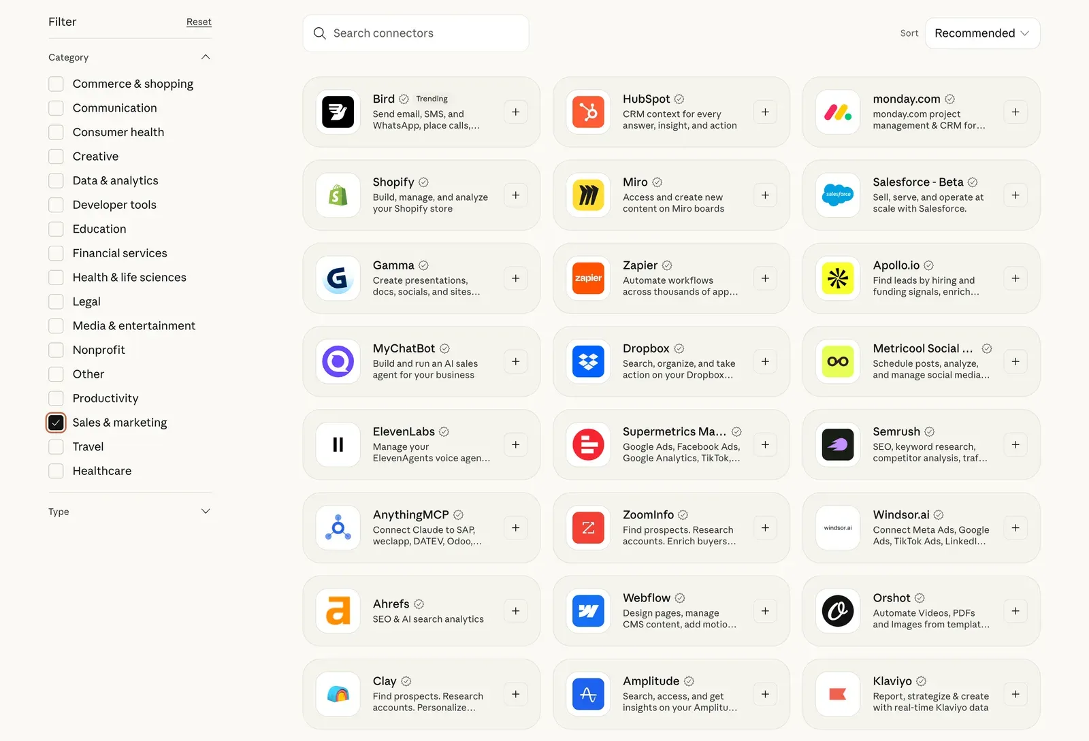
Task: Add the Apollo.io connector with plus button
Action: pyautogui.click(x=1015, y=278)
